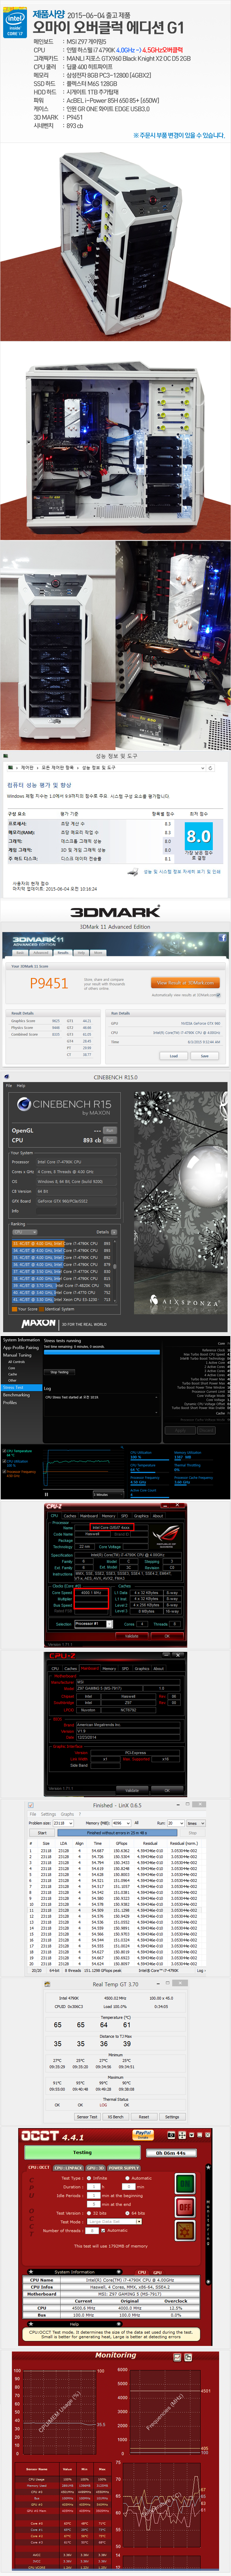Viewport: 231px width, 2576px height.
Task: Switch to Advanced tab in 3DMark 11
Action: coord(41,953)
